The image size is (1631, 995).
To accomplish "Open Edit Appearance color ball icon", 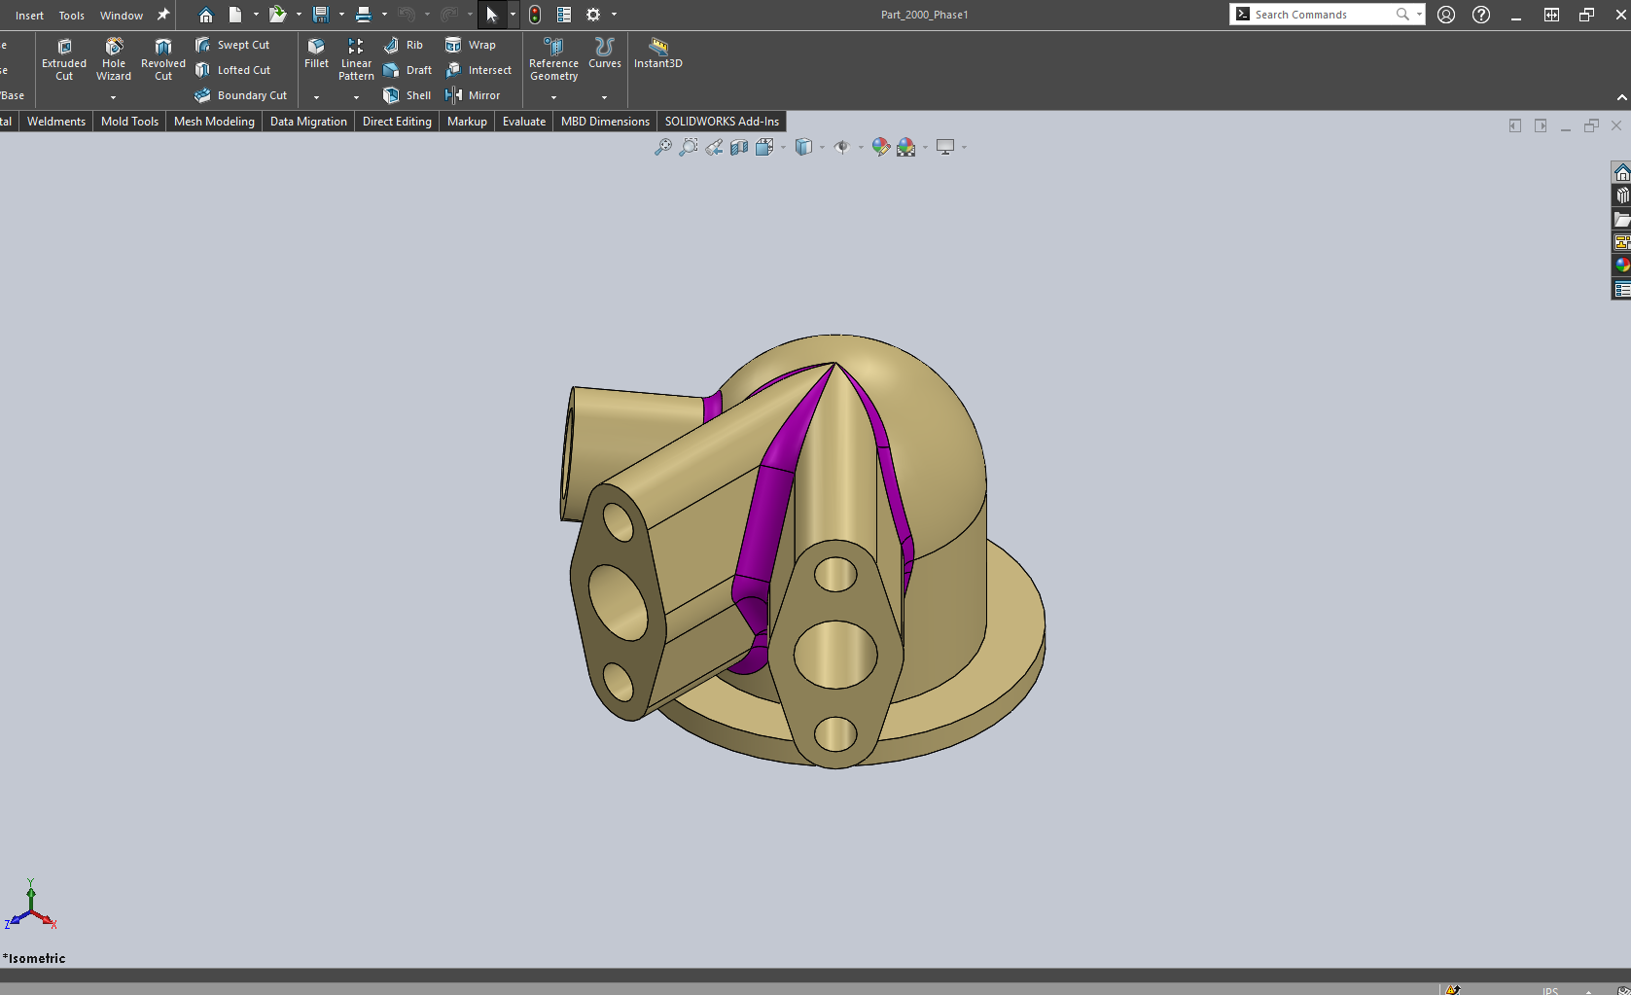I will (x=881, y=147).
